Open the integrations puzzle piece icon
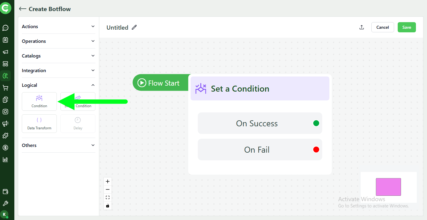 [6, 136]
